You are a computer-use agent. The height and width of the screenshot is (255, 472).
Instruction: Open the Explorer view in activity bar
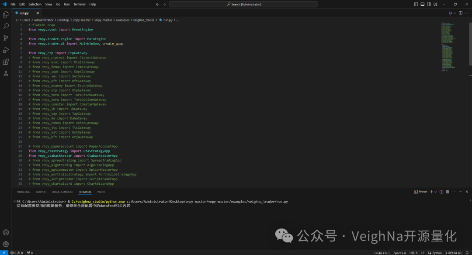[6, 14]
